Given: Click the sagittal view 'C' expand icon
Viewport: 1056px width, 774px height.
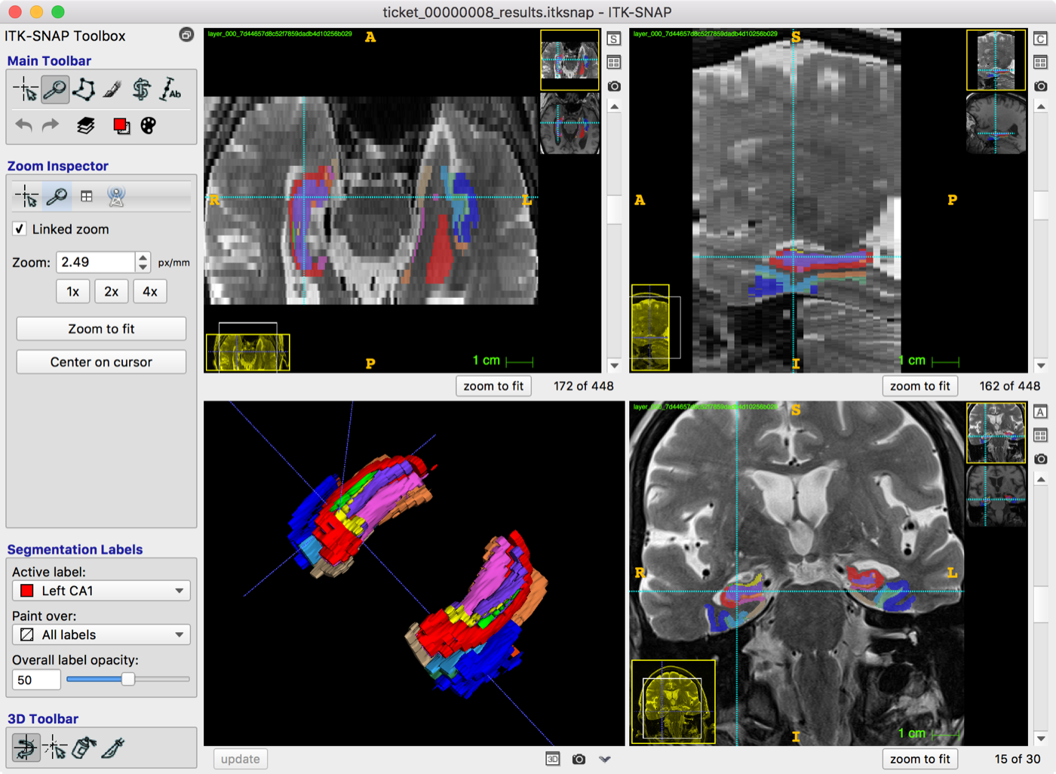Looking at the screenshot, I should (x=1040, y=38).
